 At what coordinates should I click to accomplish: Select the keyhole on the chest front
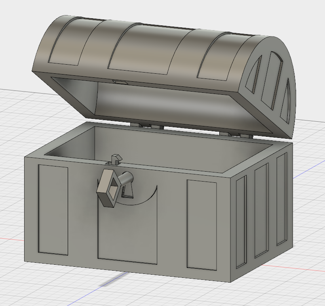tap(127, 191)
